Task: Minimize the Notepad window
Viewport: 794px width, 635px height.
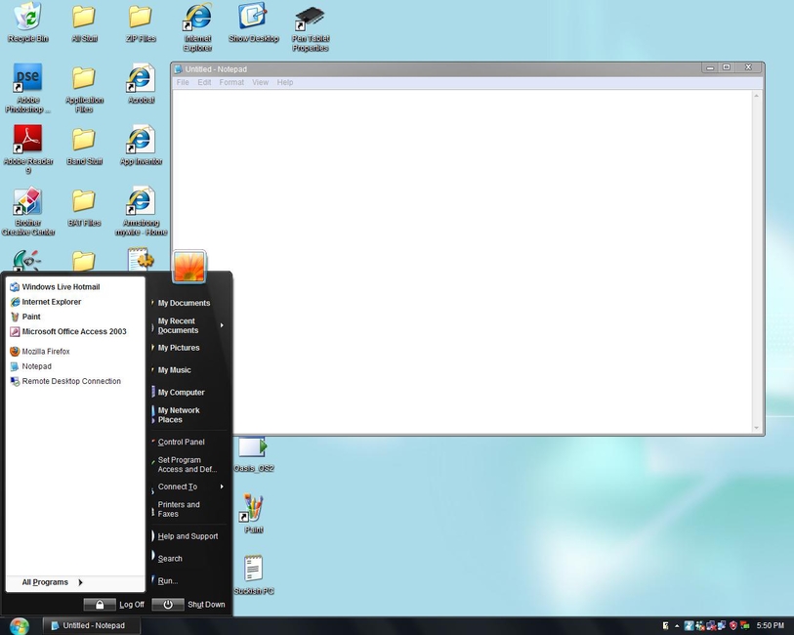Action: pos(710,67)
